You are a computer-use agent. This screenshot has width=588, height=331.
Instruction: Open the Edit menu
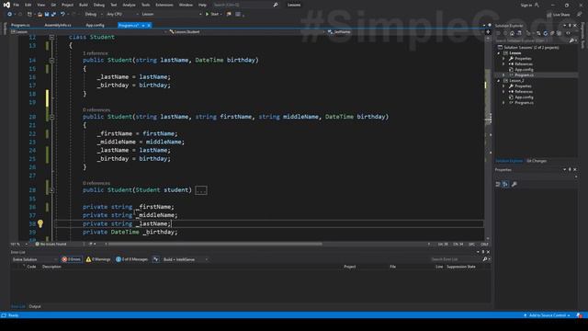(x=28, y=5)
